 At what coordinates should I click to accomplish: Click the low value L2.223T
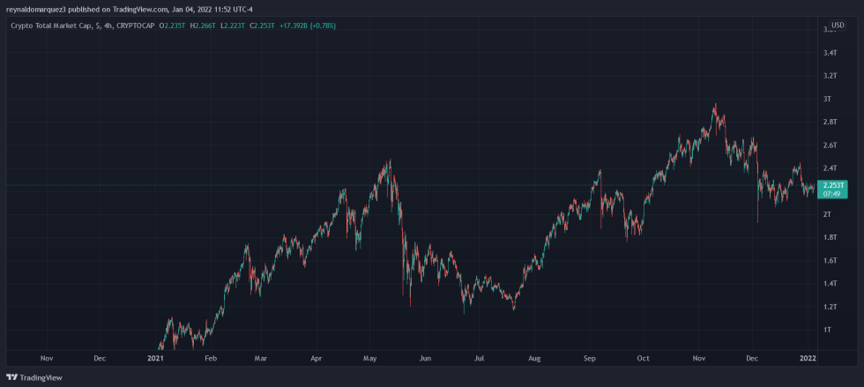point(235,26)
